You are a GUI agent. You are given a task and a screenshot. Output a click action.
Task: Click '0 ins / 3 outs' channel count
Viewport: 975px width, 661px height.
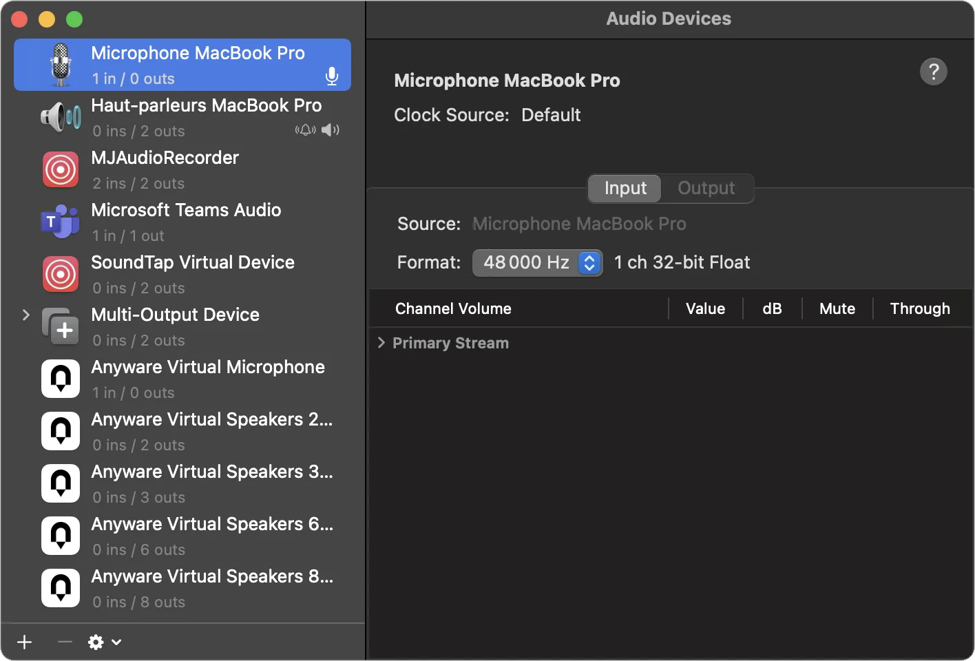(x=138, y=498)
